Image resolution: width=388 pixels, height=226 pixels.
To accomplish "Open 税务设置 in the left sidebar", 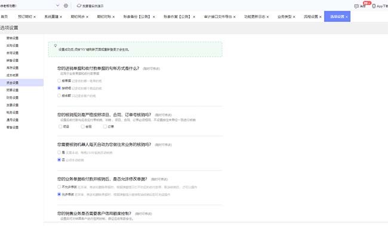I will pos(13,112).
